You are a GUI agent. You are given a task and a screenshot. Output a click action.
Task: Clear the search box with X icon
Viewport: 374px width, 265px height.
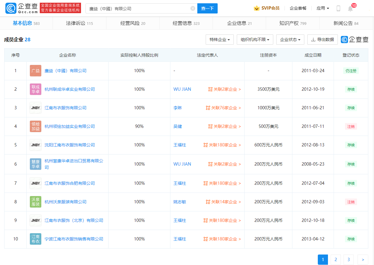click(193, 8)
